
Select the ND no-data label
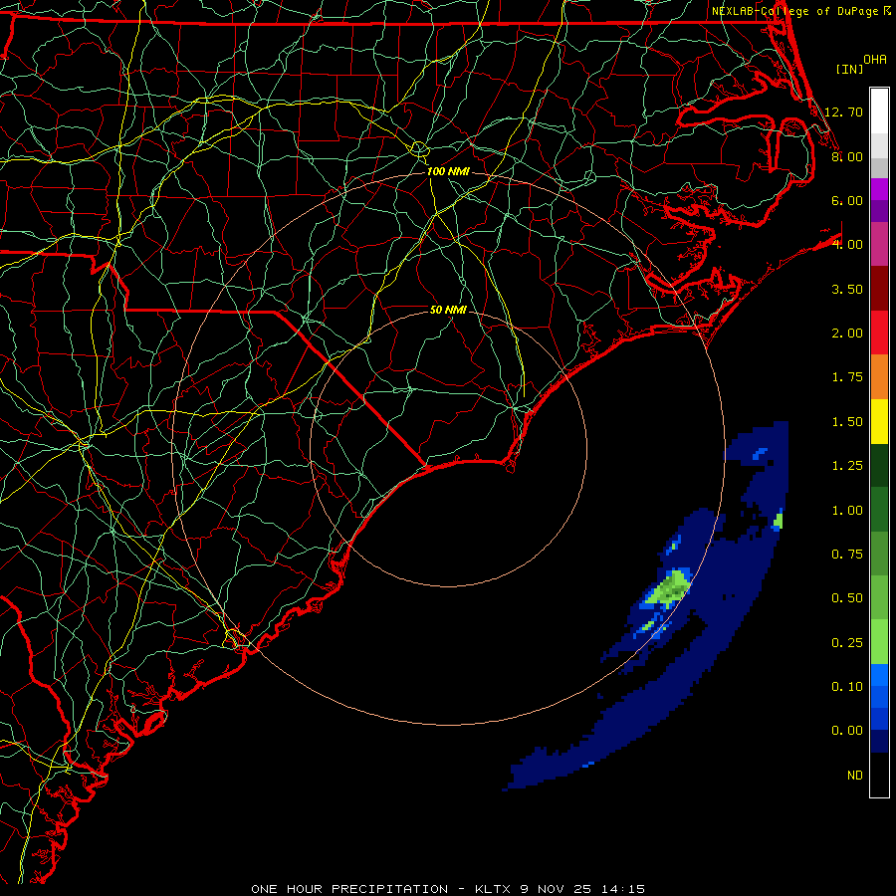click(x=855, y=776)
